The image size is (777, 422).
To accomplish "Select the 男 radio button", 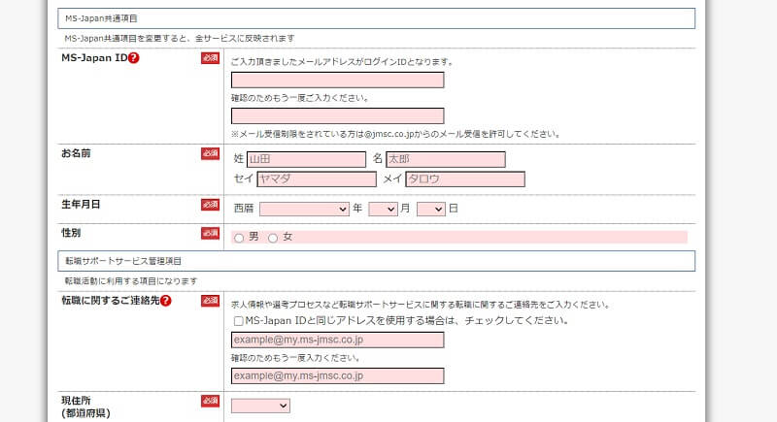I will [239, 238].
